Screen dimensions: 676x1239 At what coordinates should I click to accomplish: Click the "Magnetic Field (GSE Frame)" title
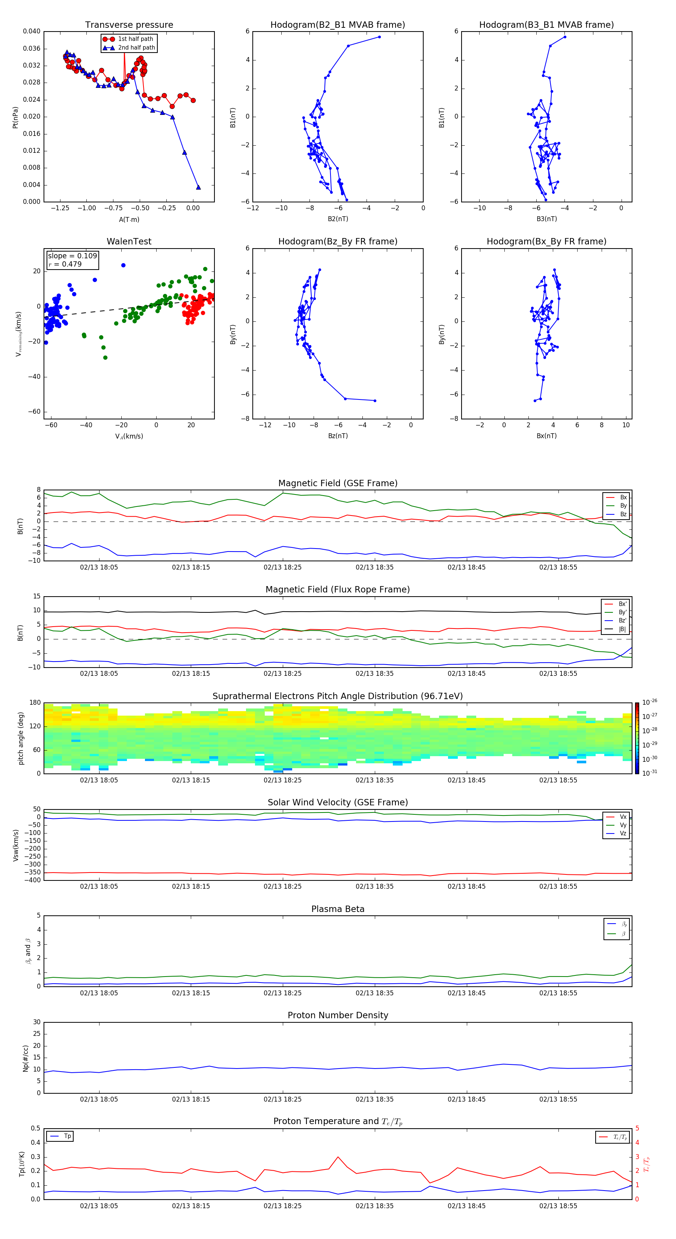click(x=338, y=483)
